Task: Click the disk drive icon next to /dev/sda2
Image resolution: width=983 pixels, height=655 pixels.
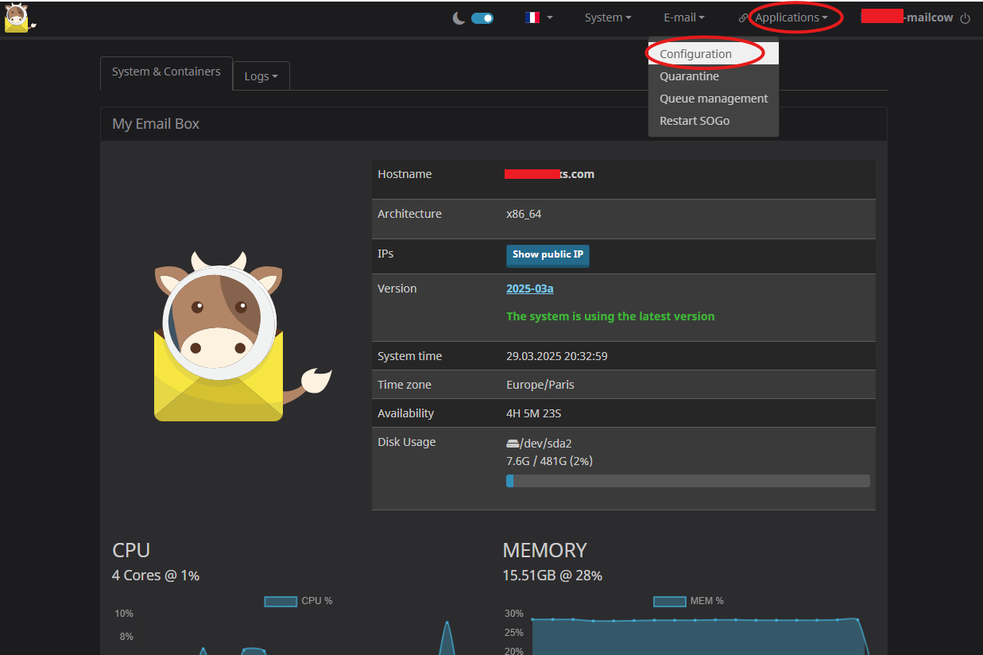Action: 513,444
